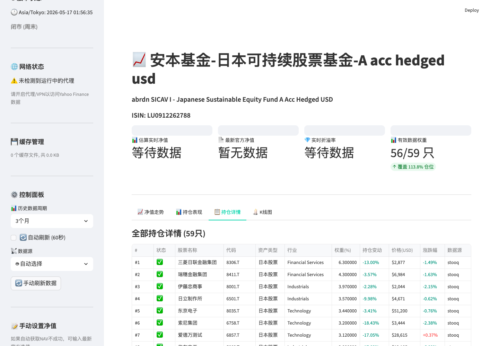Click the 56/59 只 metric value

(412, 153)
